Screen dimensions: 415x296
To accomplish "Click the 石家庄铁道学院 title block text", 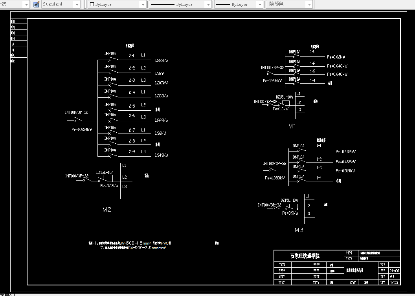I will 305,256.
